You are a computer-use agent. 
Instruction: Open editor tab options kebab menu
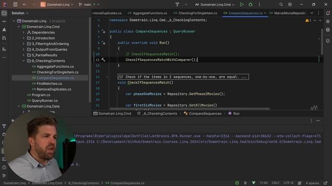tap(319, 13)
